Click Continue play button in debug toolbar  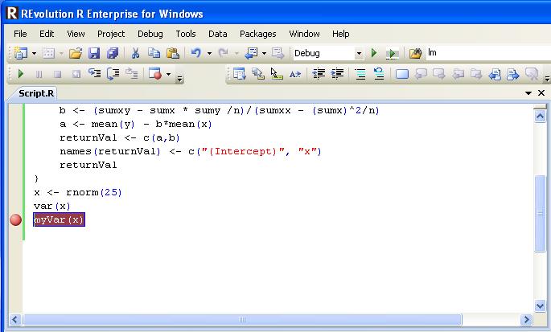(x=20, y=74)
